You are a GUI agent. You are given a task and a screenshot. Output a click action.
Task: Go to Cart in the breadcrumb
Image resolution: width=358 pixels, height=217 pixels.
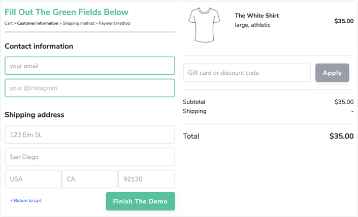tap(9, 23)
